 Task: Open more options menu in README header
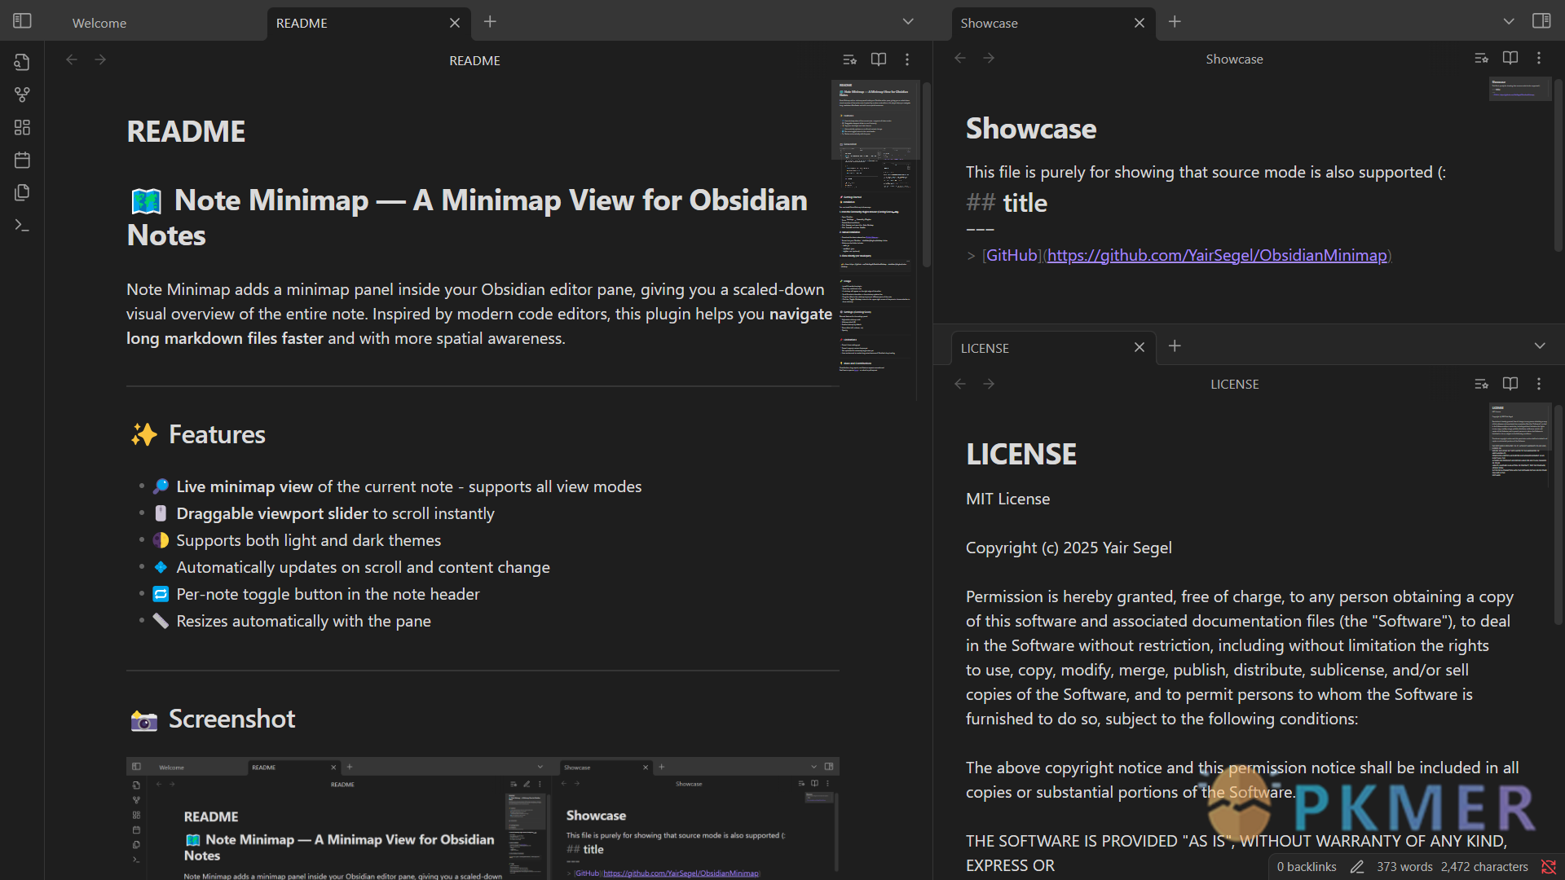906,59
